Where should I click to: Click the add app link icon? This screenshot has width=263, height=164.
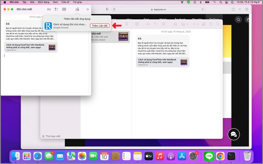[77, 9]
